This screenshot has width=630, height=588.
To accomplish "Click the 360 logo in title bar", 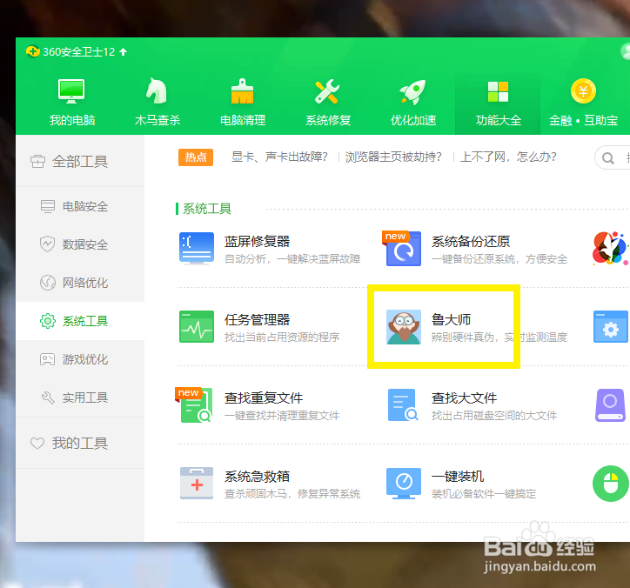I will coord(32,51).
